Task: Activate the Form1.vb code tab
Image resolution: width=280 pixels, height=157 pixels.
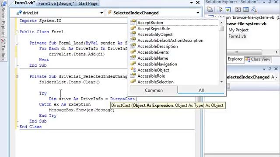Action: [24, 3]
